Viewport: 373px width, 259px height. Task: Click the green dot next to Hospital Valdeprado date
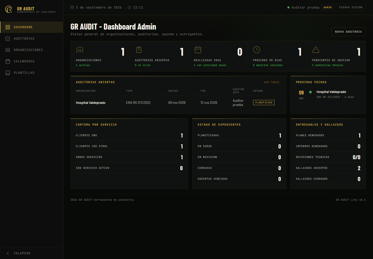[x=310, y=92]
